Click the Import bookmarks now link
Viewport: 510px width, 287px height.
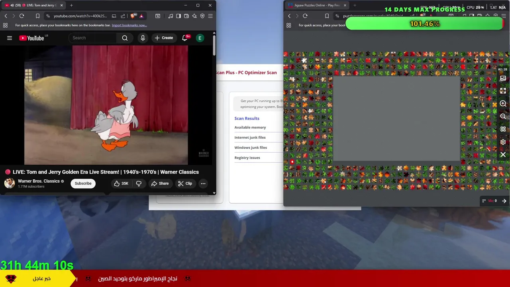coord(129,25)
